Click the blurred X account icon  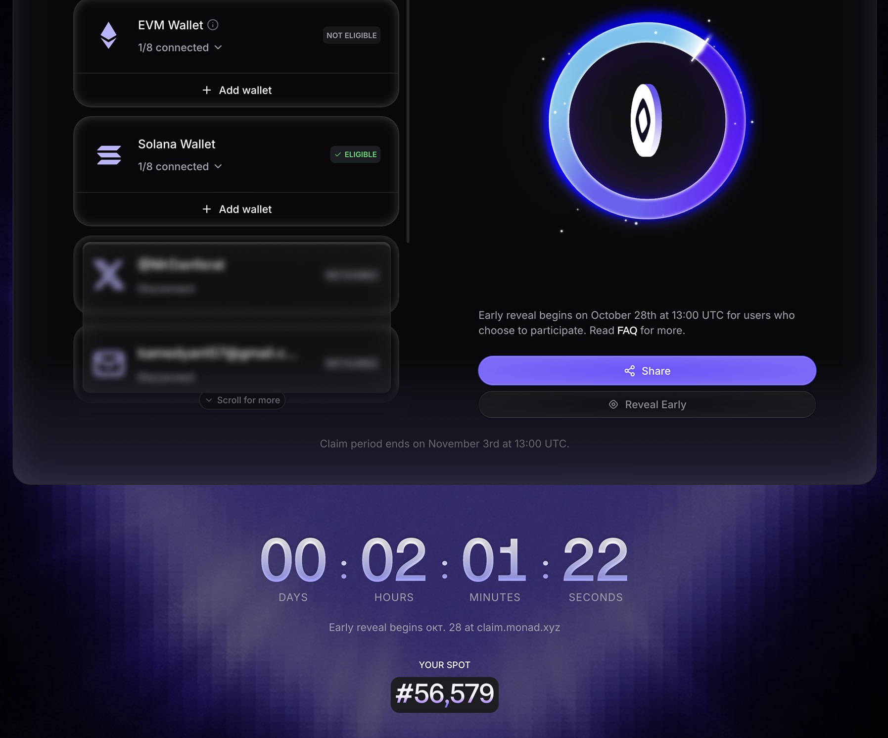pyautogui.click(x=109, y=275)
